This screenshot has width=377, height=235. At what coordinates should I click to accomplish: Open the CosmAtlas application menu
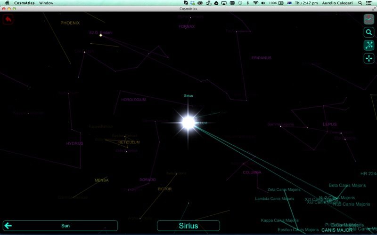coord(25,3)
